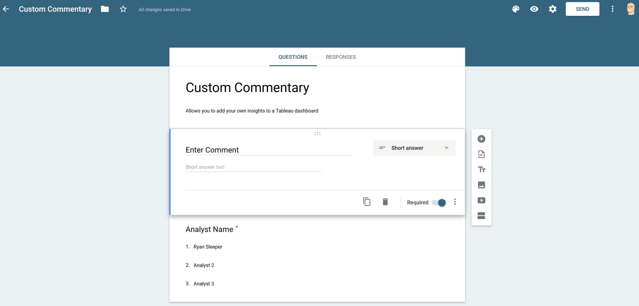Open the Short answer question type dropdown

pyautogui.click(x=414, y=148)
